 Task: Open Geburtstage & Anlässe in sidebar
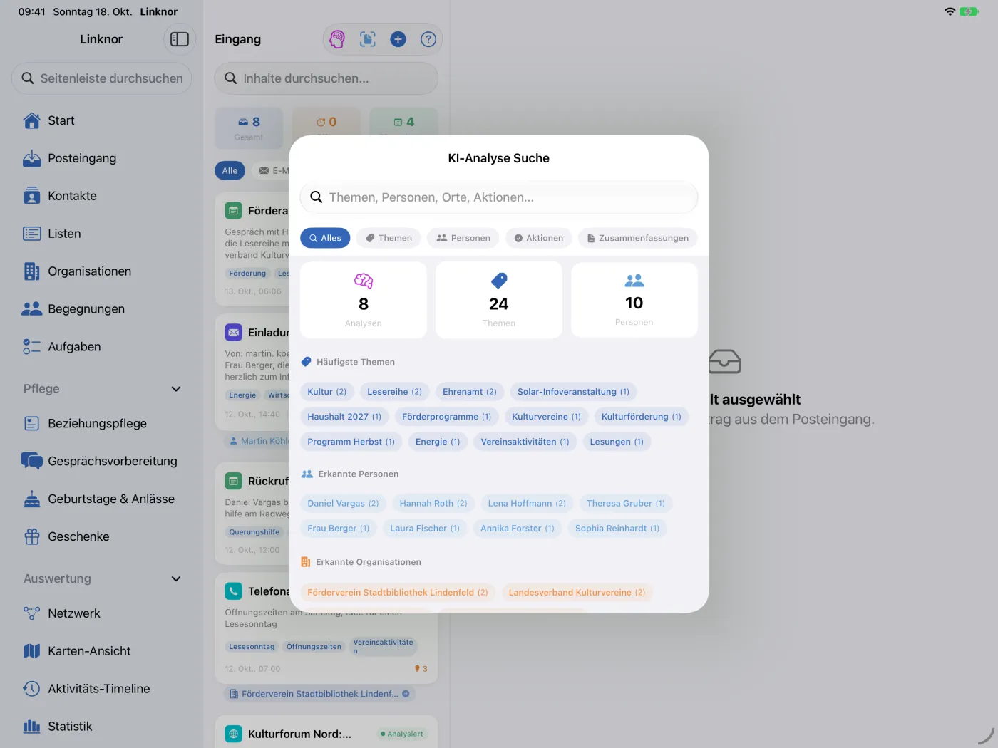pos(102,499)
